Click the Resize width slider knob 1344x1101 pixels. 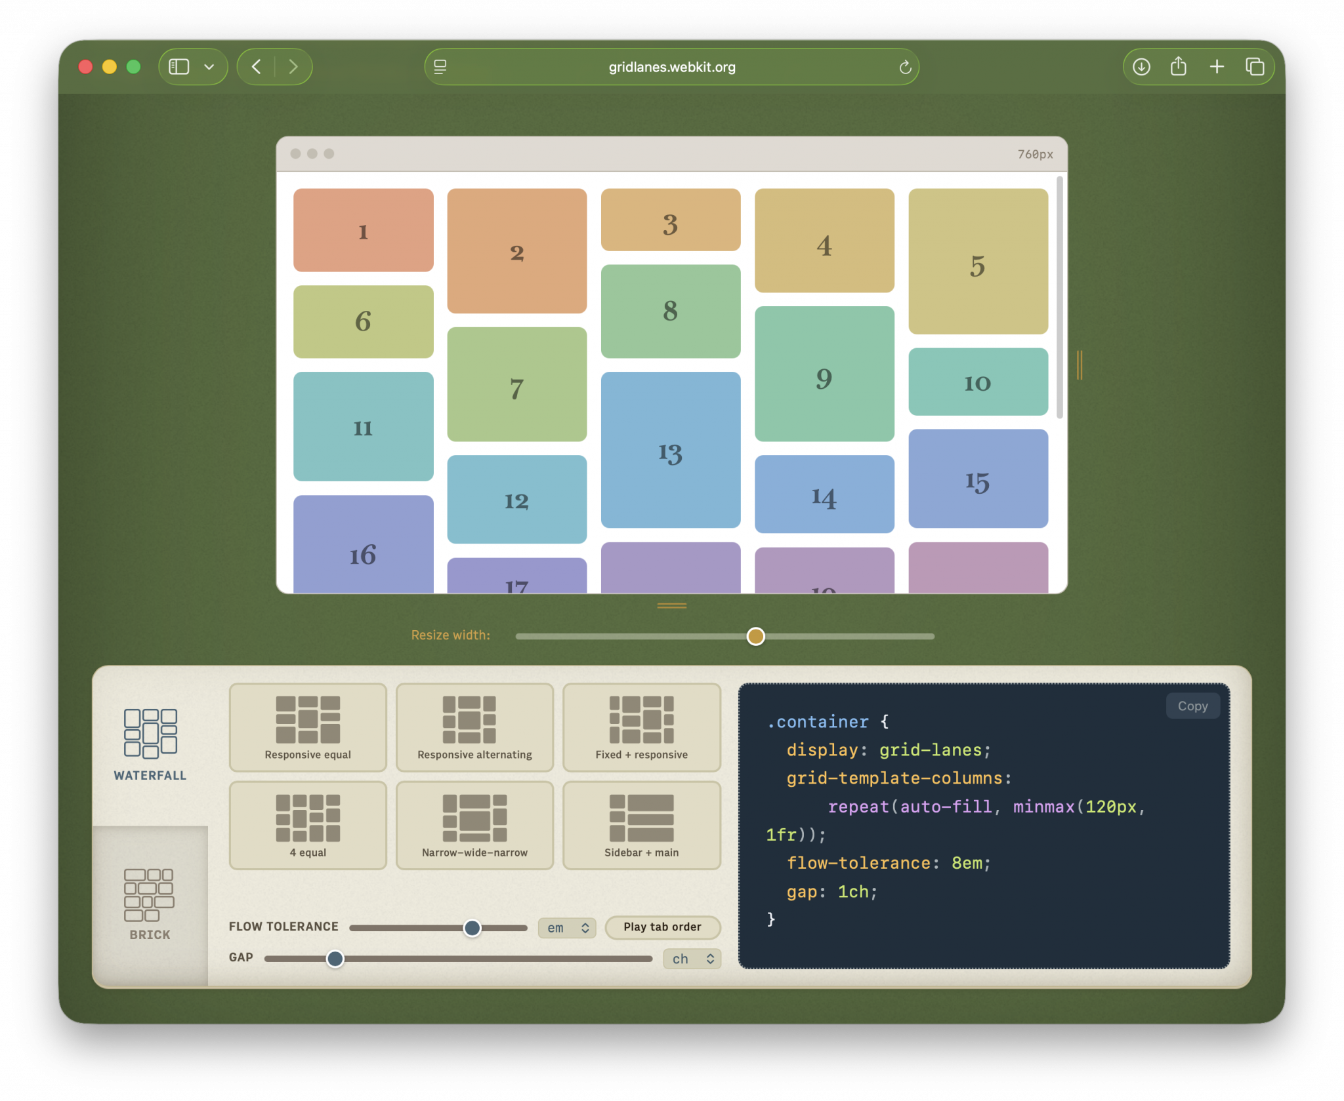[x=756, y=636]
